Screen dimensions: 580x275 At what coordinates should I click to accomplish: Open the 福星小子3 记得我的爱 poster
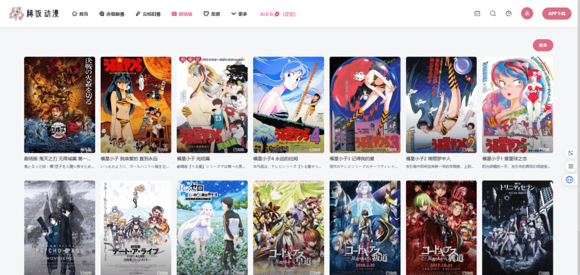click(x=365, y=105)
